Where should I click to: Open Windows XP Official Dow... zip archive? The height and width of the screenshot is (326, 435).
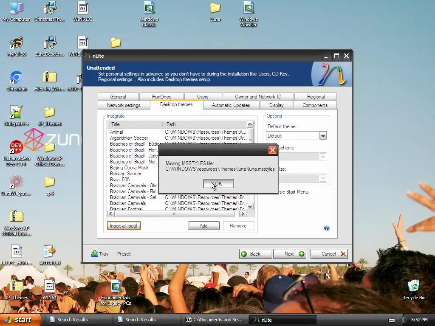(17, 223)
